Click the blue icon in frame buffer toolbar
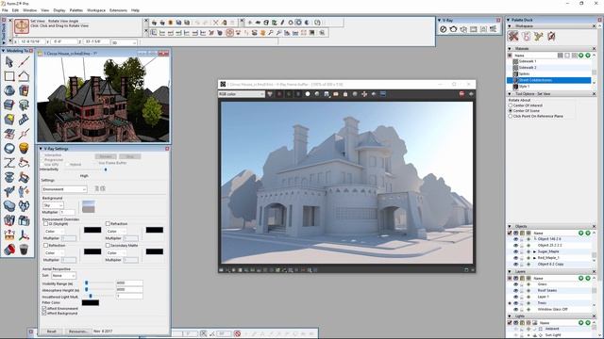 click(x=383, y=94)
